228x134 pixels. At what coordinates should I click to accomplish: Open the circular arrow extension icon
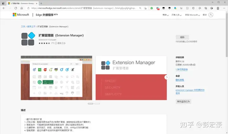[x=193, y=8]
